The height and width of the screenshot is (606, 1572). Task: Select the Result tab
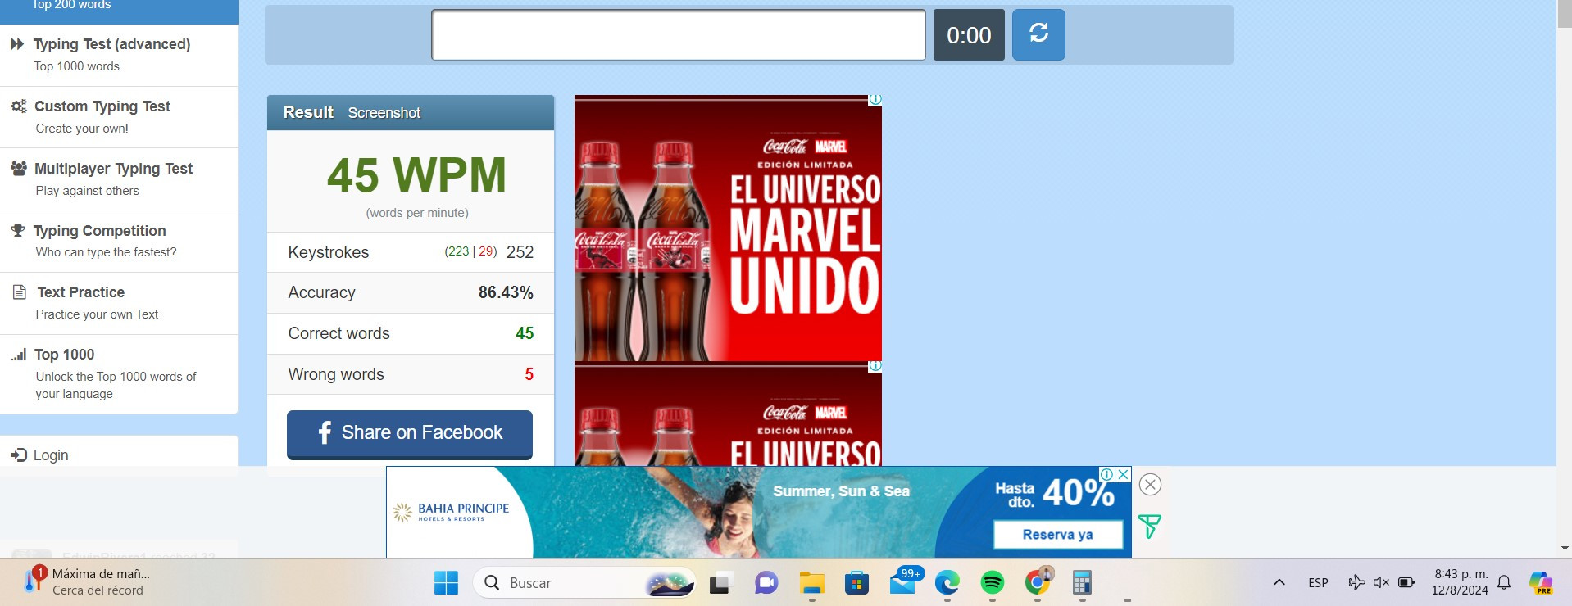tap(308, 112)
